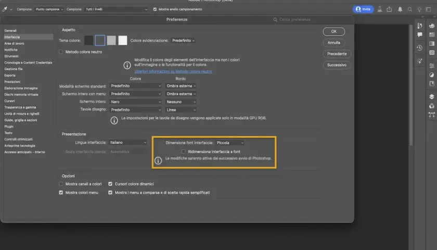437x250 pixels.
Task: Click the blue Invita button
Action: pos(363,9)
